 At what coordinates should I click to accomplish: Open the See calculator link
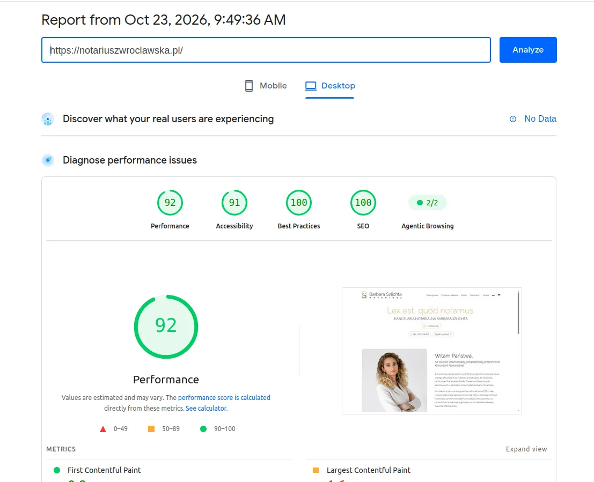point(206,408)
